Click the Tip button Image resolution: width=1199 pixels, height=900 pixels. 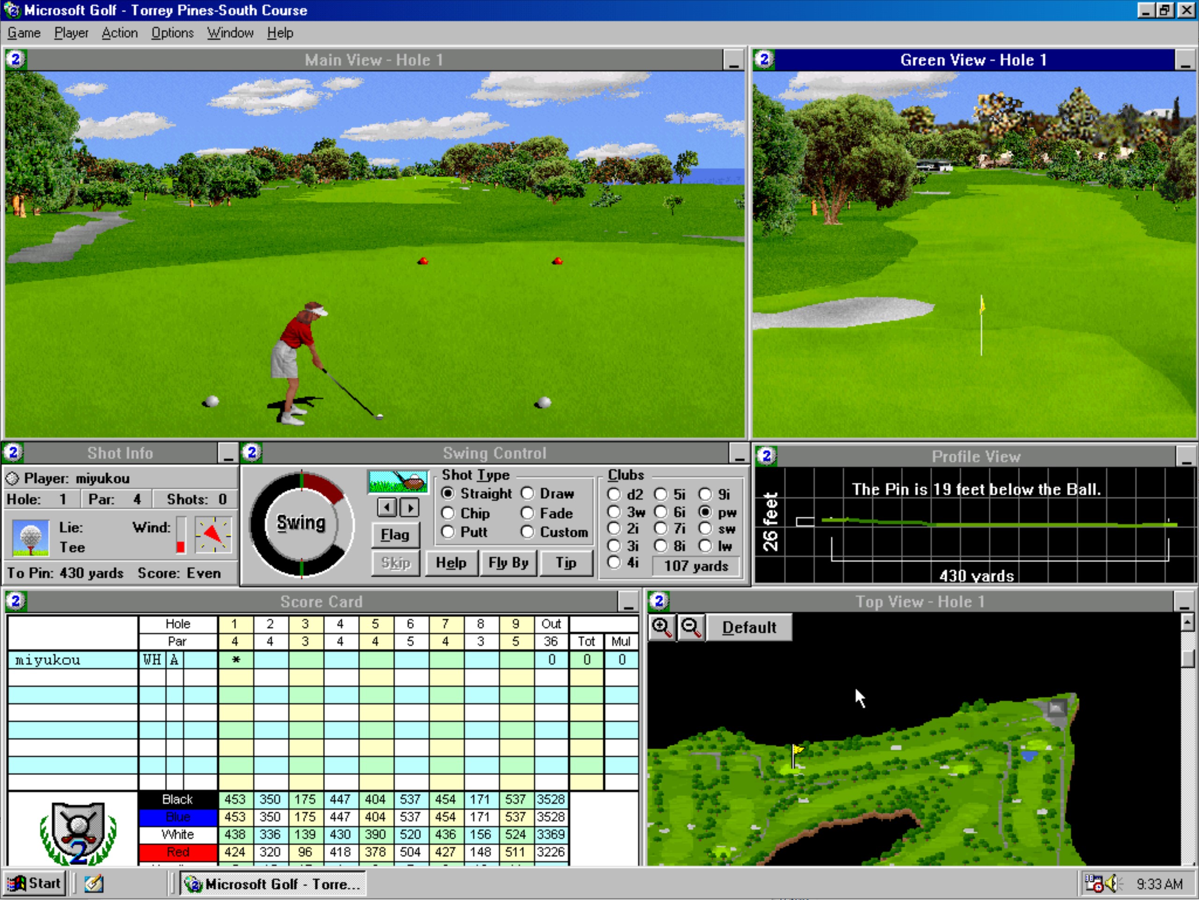click(565, 563)
